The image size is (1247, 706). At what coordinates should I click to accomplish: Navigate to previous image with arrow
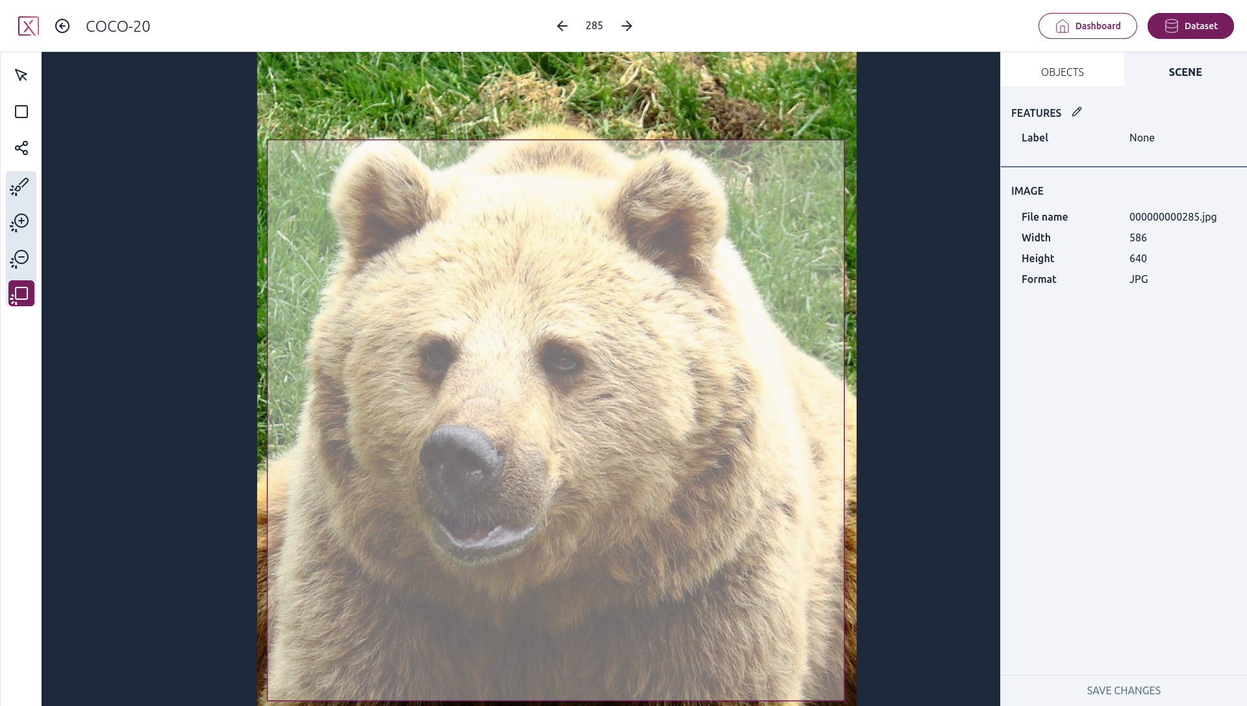coord(561,26)
